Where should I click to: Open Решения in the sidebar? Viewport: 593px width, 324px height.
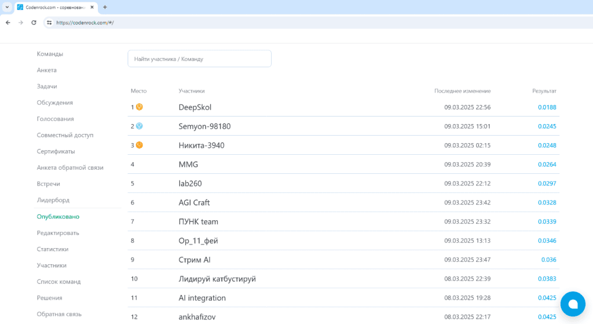50,298
